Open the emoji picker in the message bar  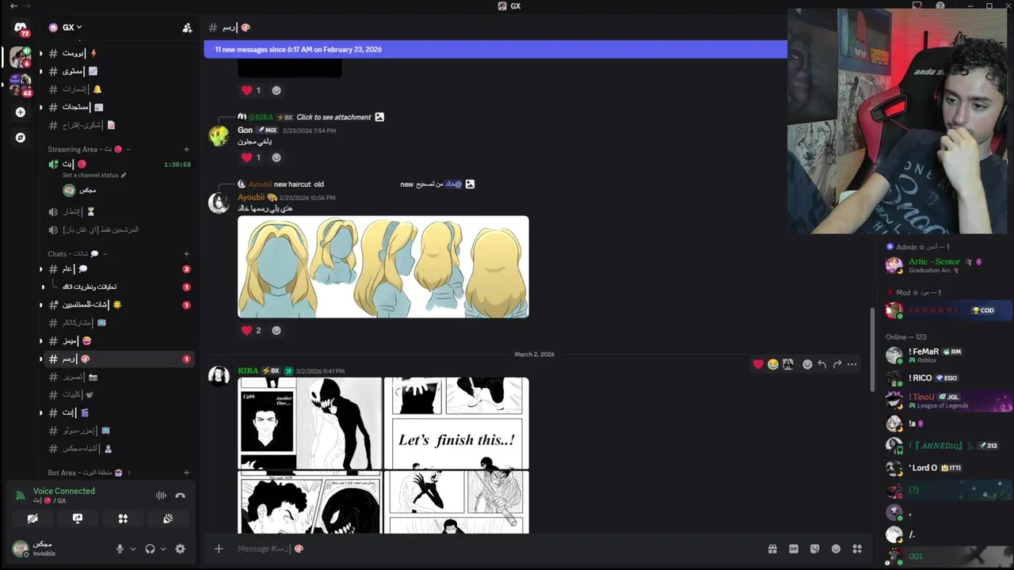coord(836,549)
